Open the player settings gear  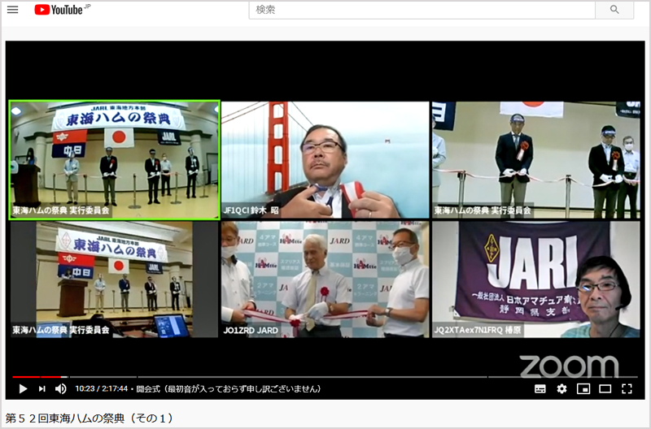tap(561, 389)
